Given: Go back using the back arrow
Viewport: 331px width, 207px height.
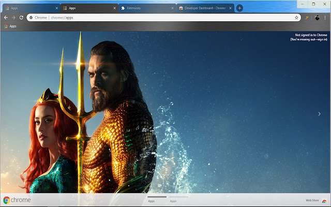Looking at the screenshot, I should pyautogui.click(x=6, y=18).
